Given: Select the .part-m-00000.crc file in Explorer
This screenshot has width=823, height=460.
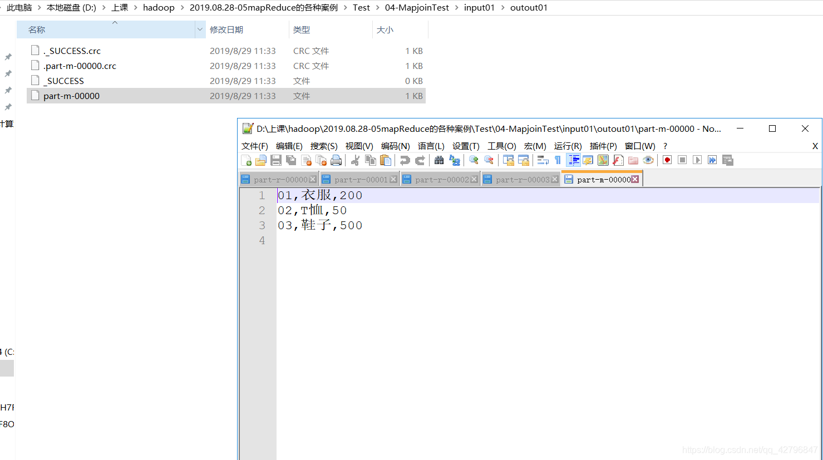Looking at the screenshot, I should [226, 66].
